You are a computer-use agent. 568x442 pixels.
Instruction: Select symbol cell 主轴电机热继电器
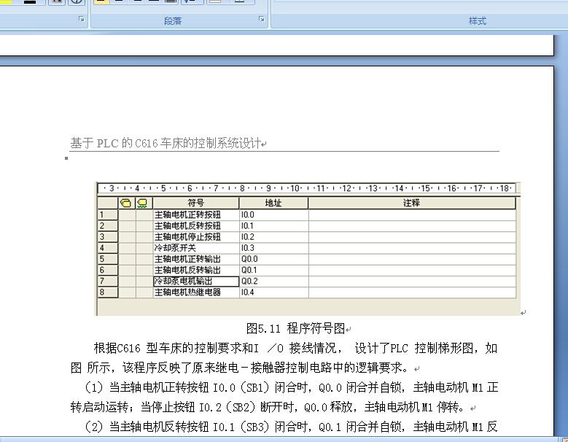[196, 292]
